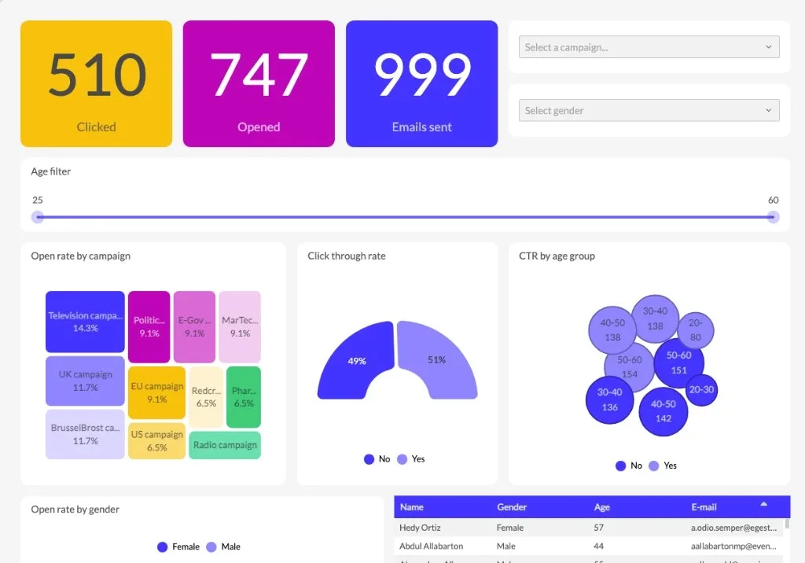The image size is (805, 563).
Task: Click the MarTec... 9.1% treemap tile
Action: click(240, 326)
